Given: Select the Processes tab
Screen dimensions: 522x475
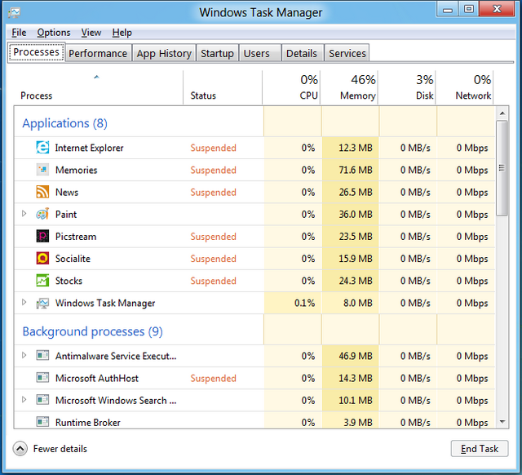Looking at the screenshot, I should pyautogui.click(x=36, y=52).
